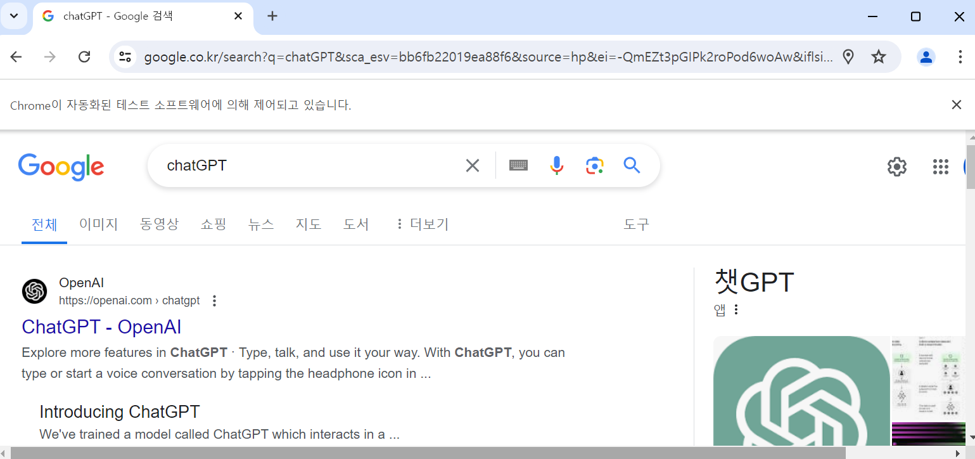975x459 pixels.
Task: Switch to the 쇼핑 tab
Action: click(x=213, y=224)
